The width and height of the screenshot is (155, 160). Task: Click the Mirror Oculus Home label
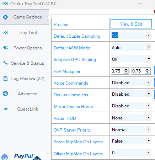pos(74,107)
